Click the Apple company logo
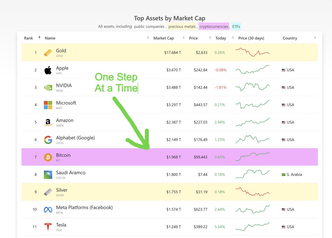The height and width of the screenshot is (238, 332). point(48,70)
